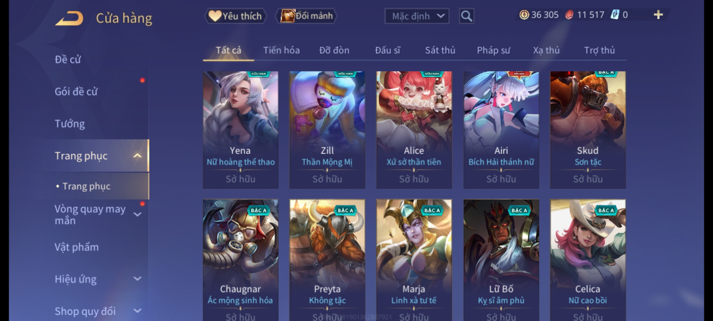This screenshot has width=713, height=321.
Task: Select Yena Nữ hoàng thể thao skin
Action: (241, 130)
